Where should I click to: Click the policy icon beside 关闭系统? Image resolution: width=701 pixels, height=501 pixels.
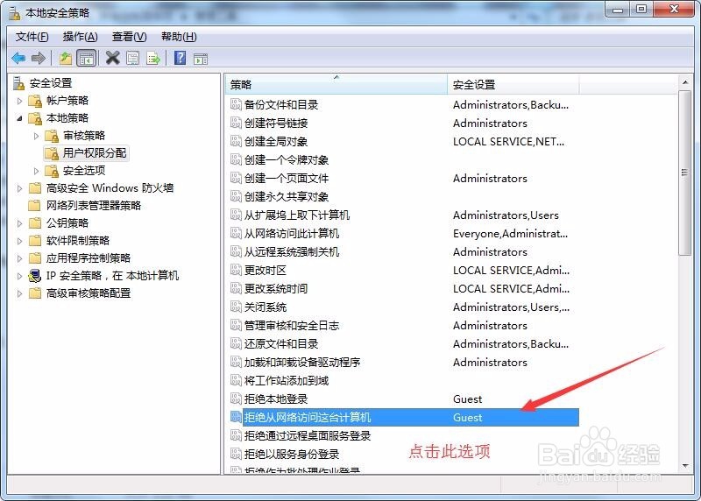tap(236, 307)
